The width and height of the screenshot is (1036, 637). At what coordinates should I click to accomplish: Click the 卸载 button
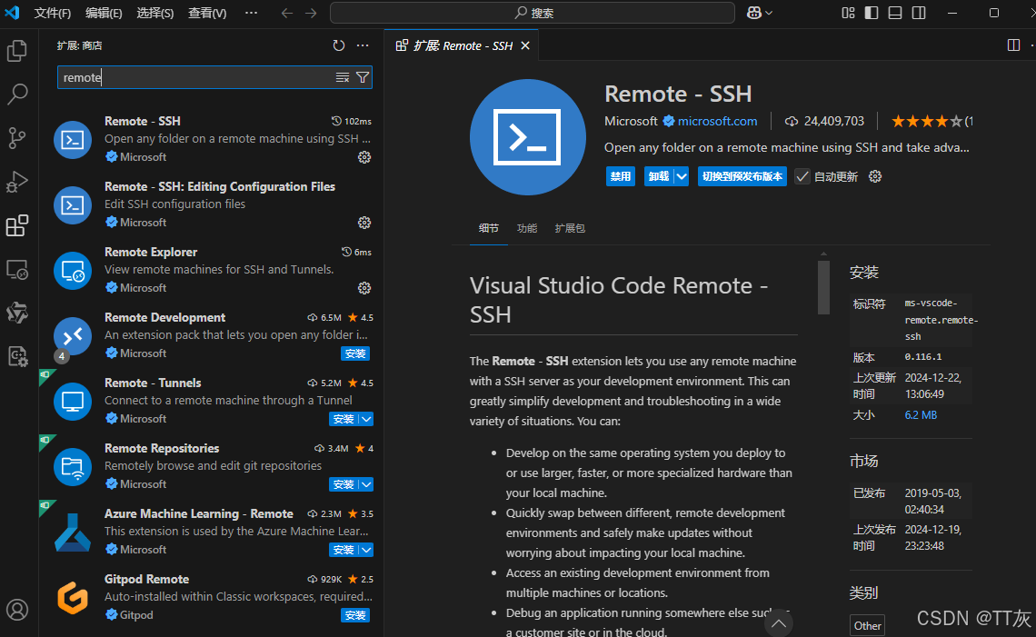[x=659, y=176]
